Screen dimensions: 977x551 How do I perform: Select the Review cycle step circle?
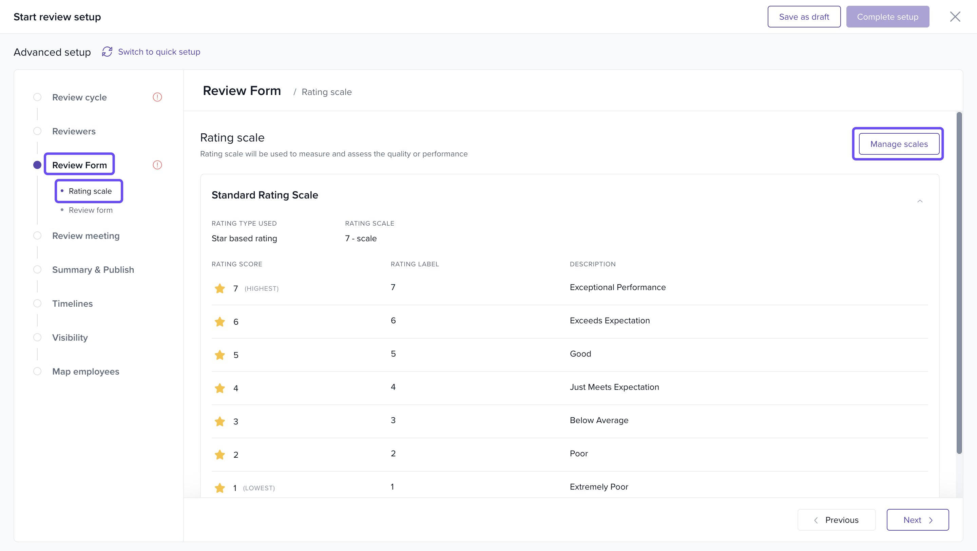[x=37, y=97]
